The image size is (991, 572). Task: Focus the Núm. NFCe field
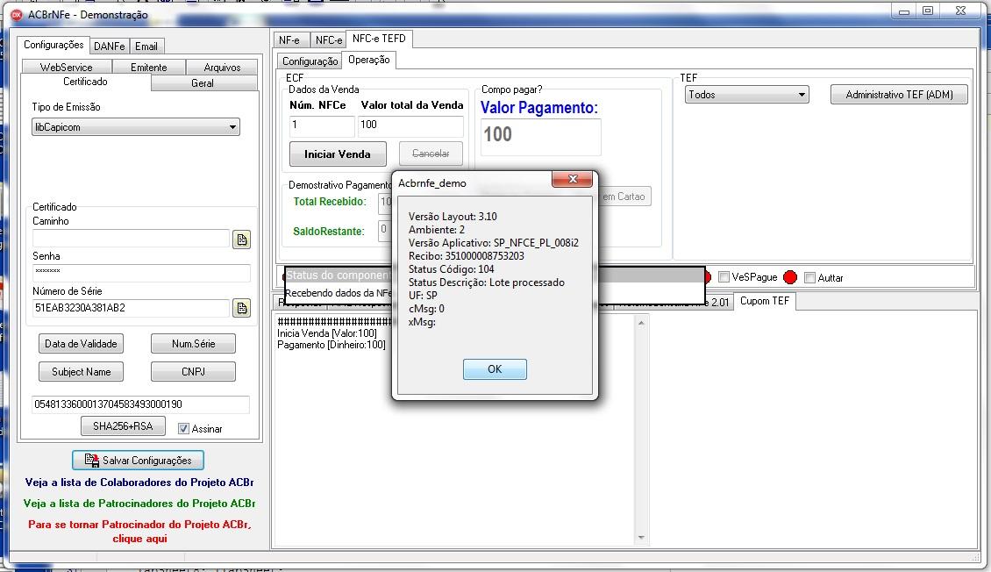(x=322, y=125)
